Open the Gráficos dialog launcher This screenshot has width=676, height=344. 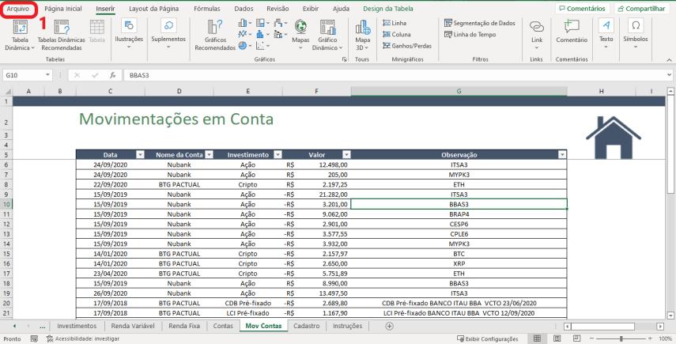(344, 59)
